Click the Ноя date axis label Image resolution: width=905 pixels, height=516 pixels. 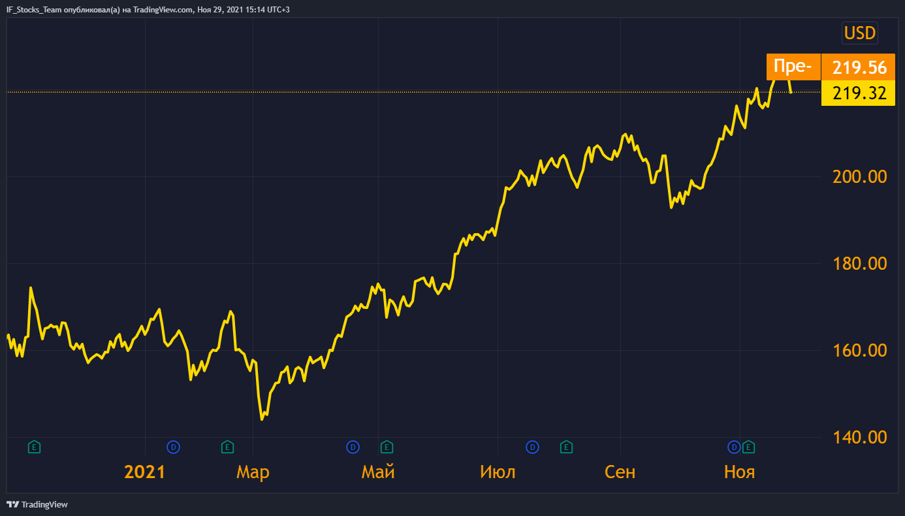[x=739, y=472]
